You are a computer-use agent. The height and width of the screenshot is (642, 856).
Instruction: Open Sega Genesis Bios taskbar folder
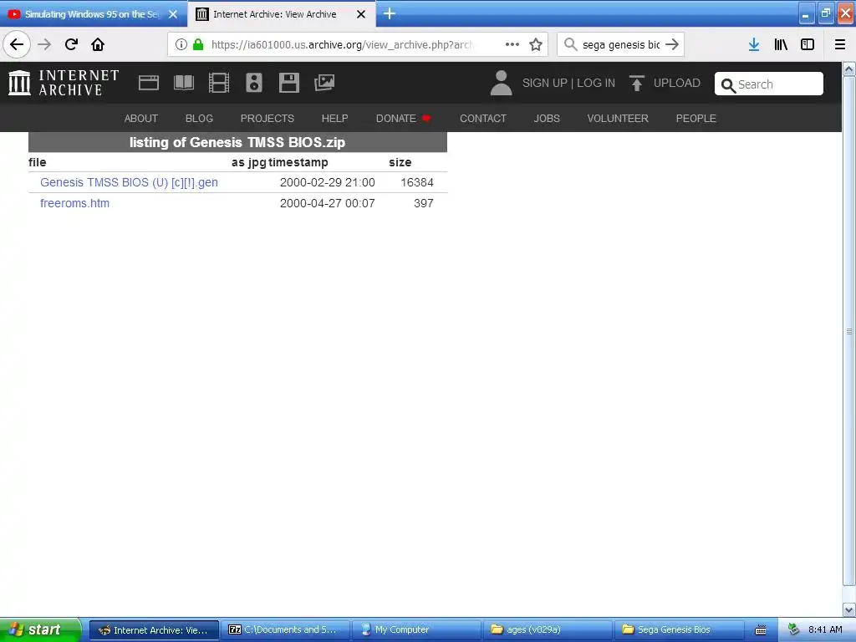pos(679,629)
